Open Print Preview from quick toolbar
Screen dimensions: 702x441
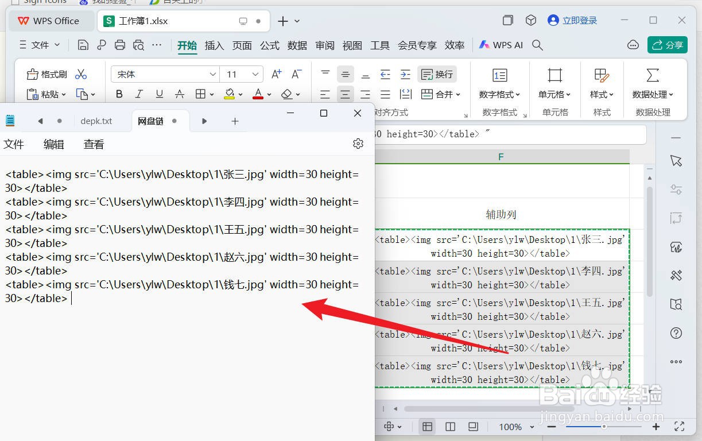pyautogui.click(x=138, y=45)
